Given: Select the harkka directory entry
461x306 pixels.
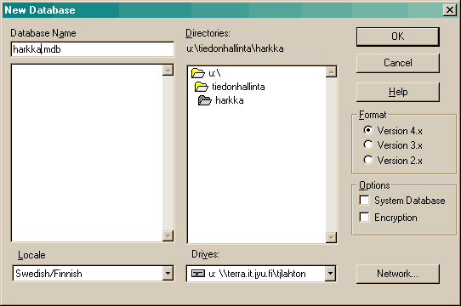Looking at the screenshot, I should pos(221,100).
